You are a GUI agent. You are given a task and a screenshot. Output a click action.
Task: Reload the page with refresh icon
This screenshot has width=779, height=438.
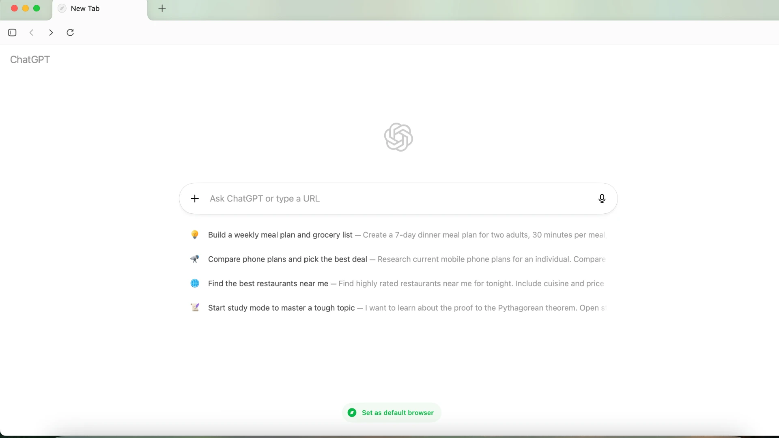(70, 32)
